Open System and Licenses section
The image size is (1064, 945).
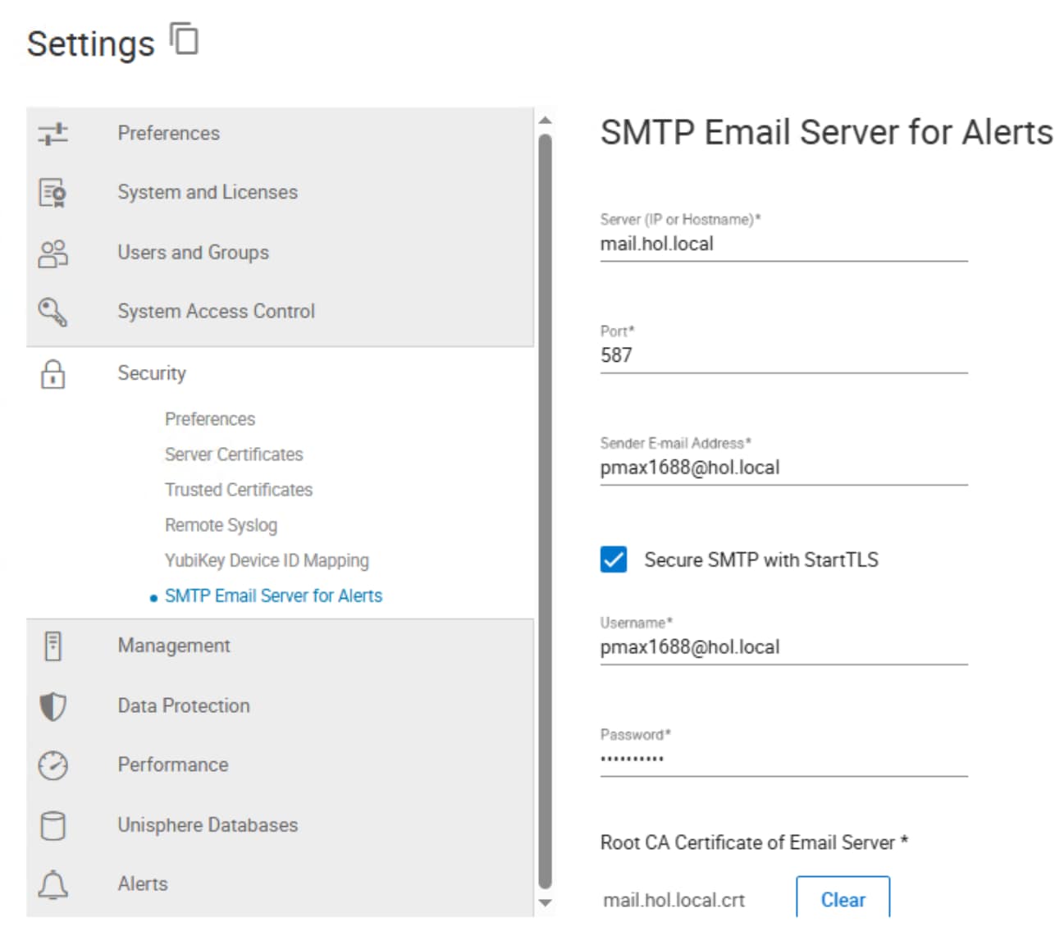click(281, 193)
